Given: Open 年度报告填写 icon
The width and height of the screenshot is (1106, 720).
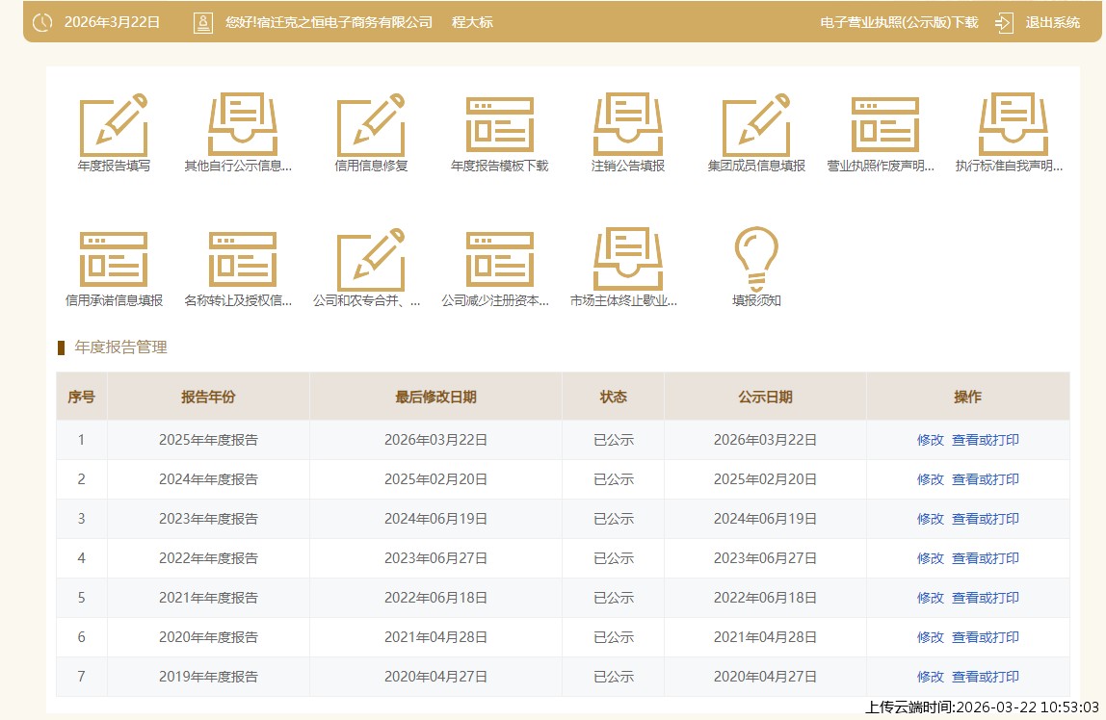Looking at the screenshot, I should point(114,125).
